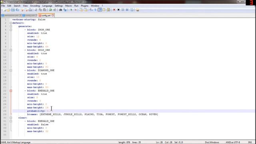Click the Cut scissors toolbar icon
The width and height of the screenshot is (256, 144).
pos(36,10)
